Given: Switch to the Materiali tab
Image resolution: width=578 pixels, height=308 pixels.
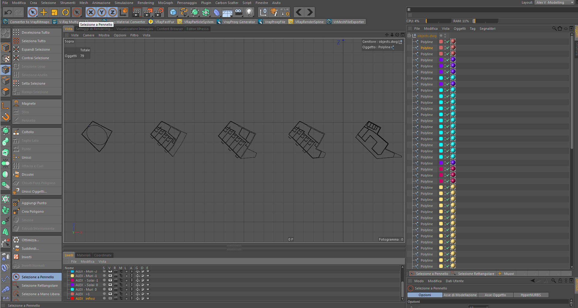Looking at the screenshot, I should (x=83, y=255).
